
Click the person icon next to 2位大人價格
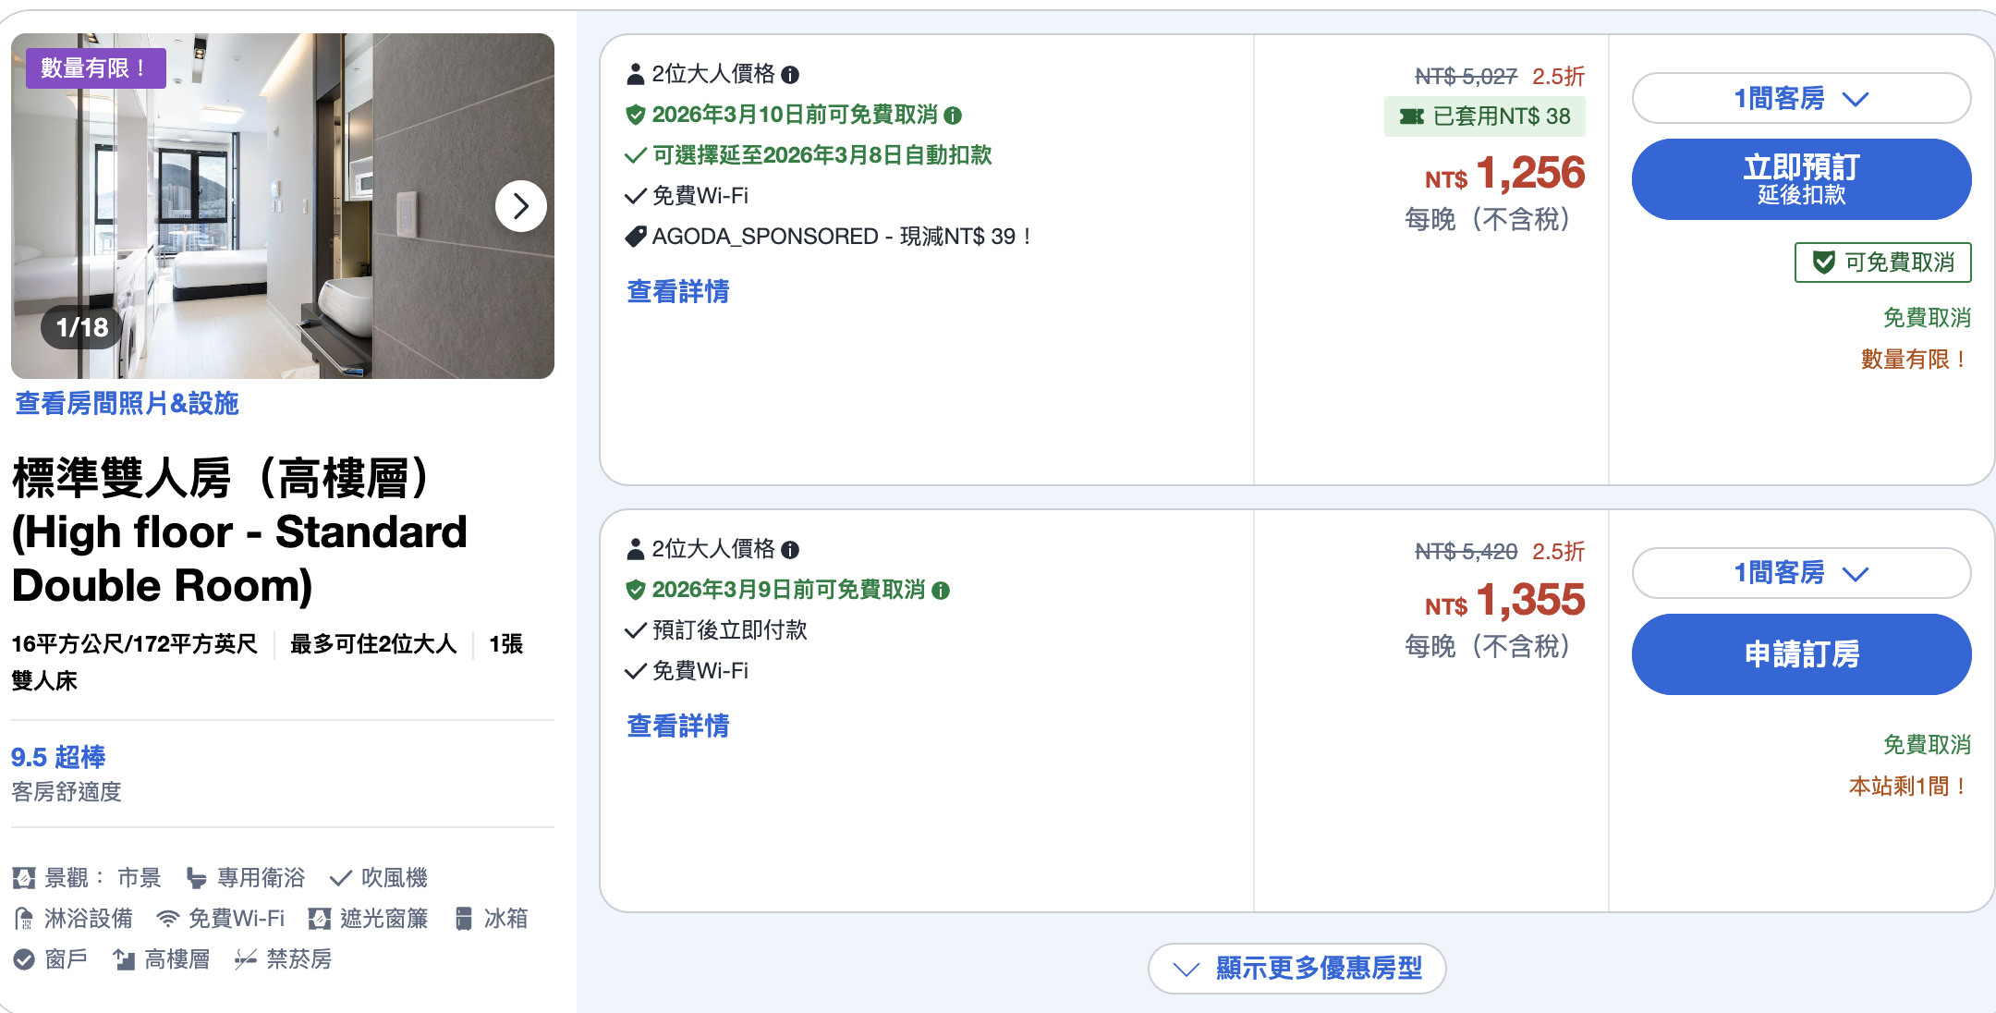pyautogui.click(x=636, y=75)
